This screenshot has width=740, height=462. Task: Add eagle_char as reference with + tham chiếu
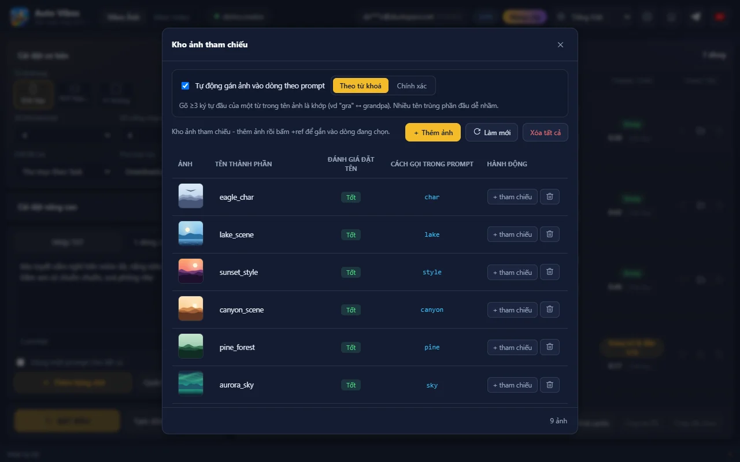512,197
